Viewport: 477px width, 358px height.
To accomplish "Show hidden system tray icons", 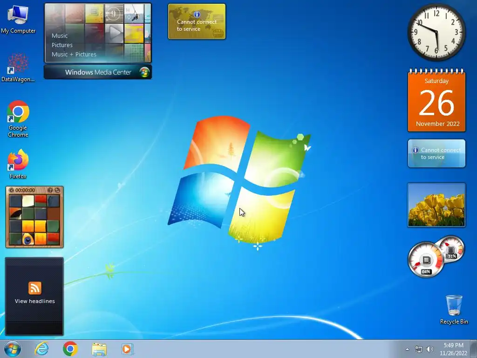I will pos(407,349).
